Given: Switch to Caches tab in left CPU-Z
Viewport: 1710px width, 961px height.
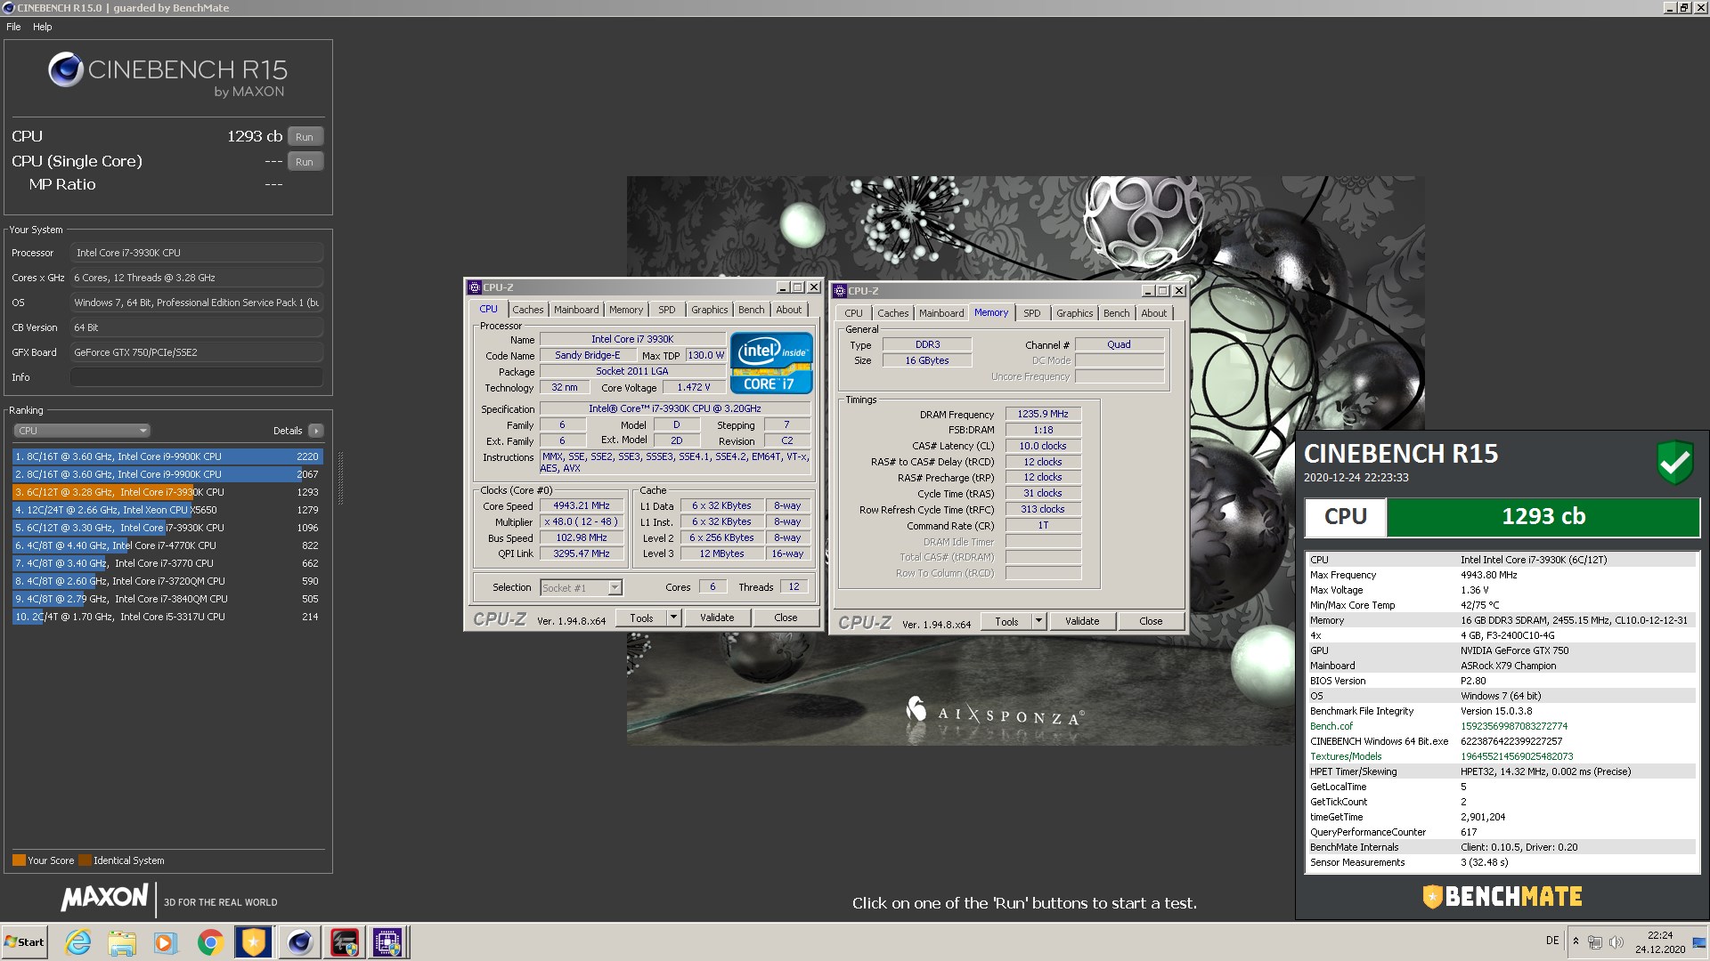Looking at the screenshot, I should (527, 310).
